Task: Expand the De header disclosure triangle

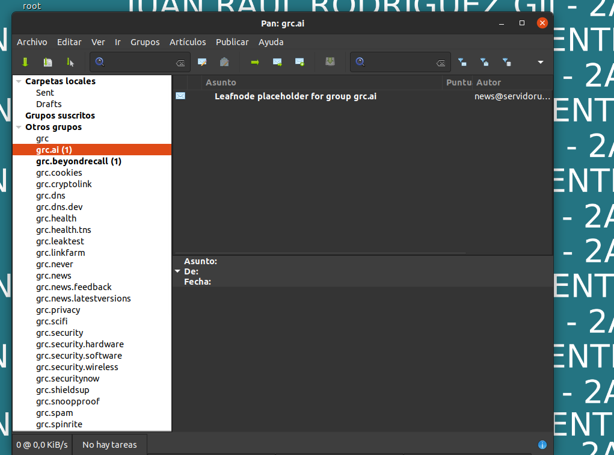Action: (177, 271)
